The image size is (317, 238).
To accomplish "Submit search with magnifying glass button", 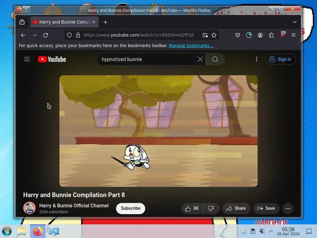I will point(215,59).
